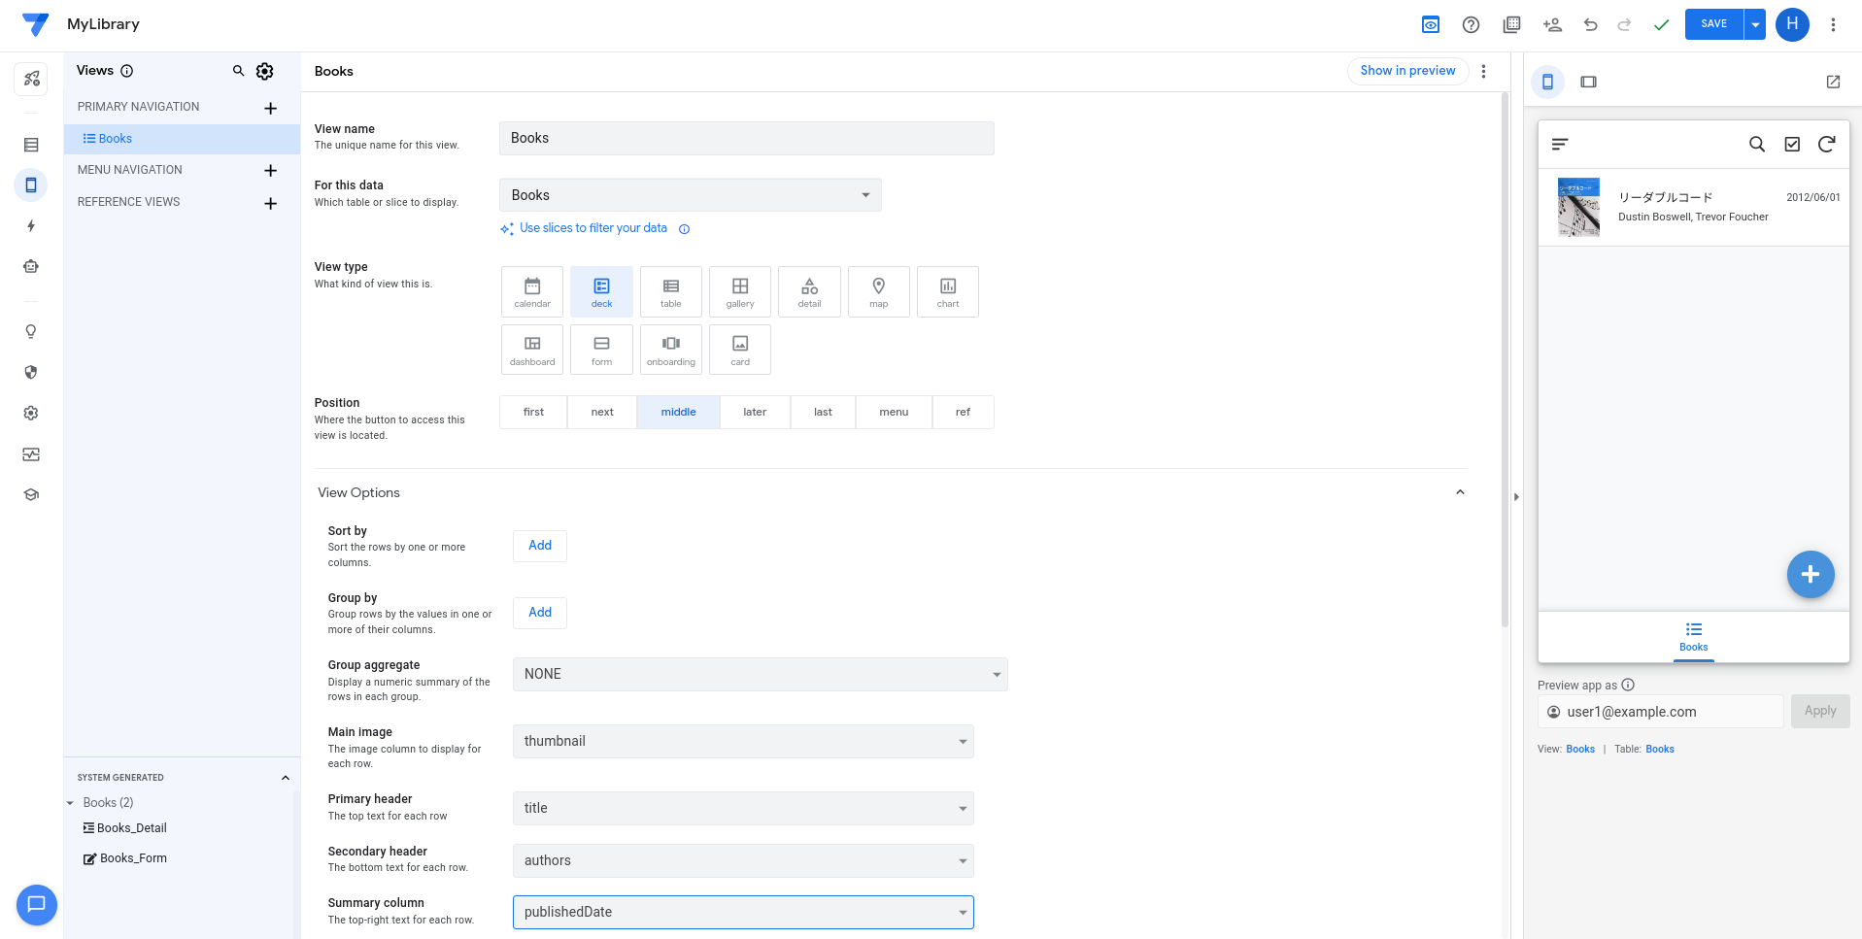
Task: Open the Manage monitor icon in sidebar
Action: tap(31, 453)
